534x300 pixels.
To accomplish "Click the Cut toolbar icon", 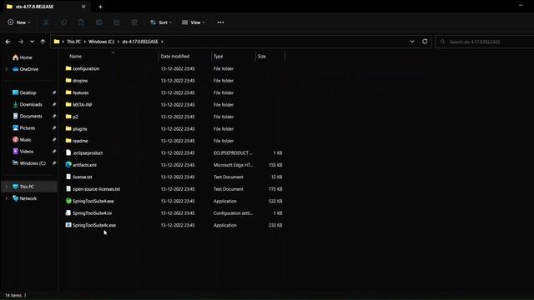I will coord(46,22).
